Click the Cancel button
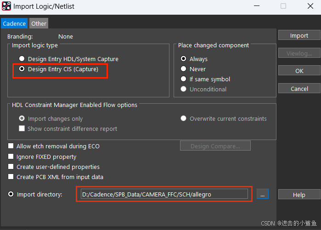321x230 pixels. click(299, 89)
